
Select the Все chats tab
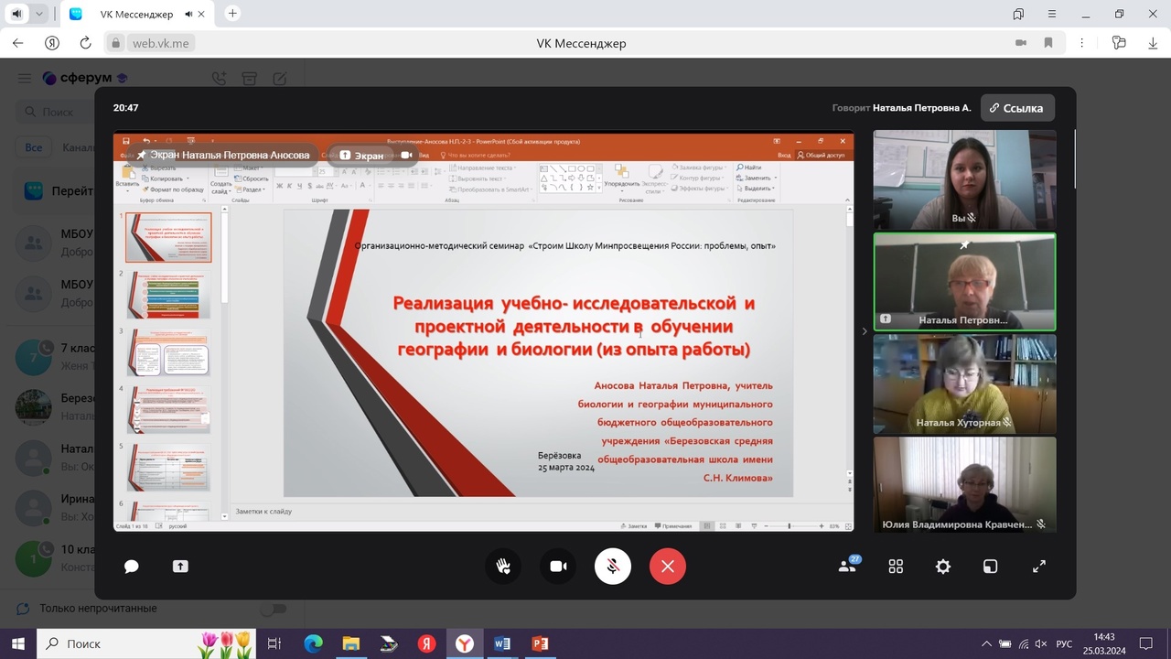pos(34,147)
